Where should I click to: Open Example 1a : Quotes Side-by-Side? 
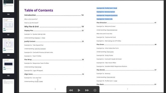coord(35,34)
